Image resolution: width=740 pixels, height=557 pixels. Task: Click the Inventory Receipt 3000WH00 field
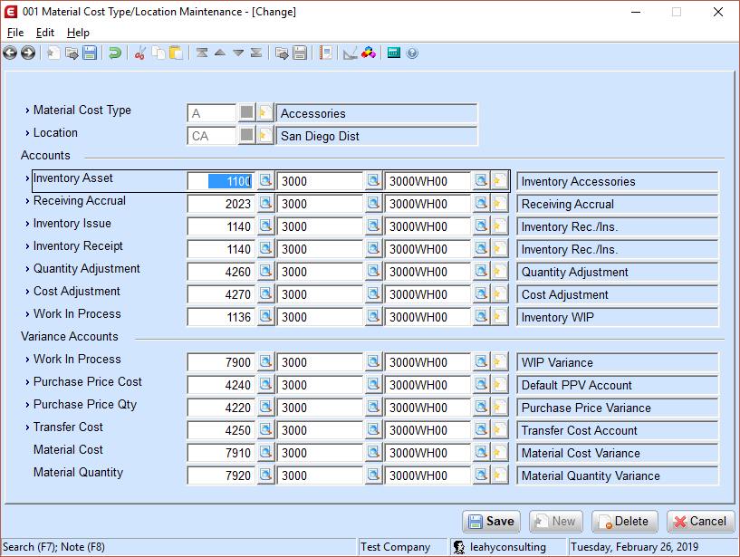point(428,249)
